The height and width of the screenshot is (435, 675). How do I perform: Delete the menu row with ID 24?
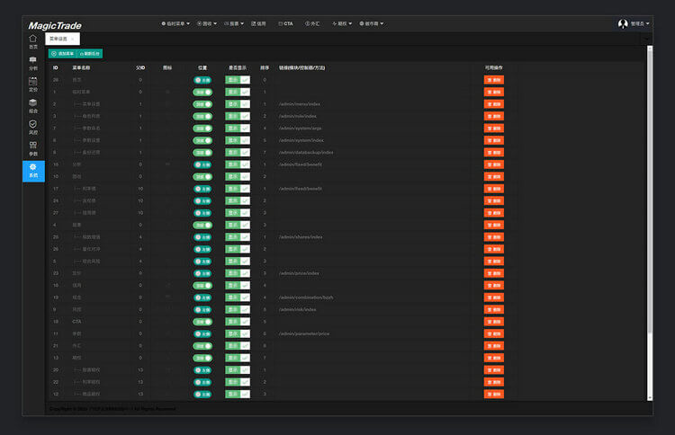[x=494, y=200]
